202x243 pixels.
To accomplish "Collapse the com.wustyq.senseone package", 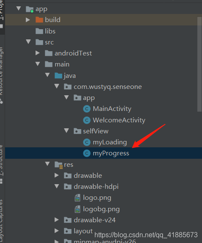I will tap(57, 86).
